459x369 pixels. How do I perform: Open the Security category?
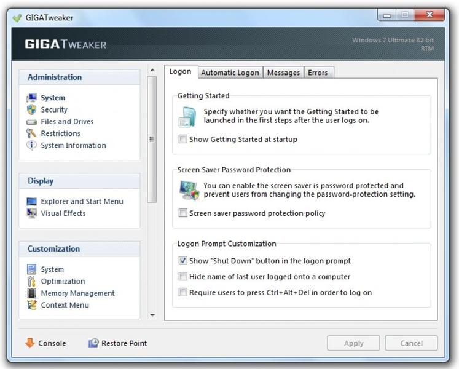pos(54,109)
